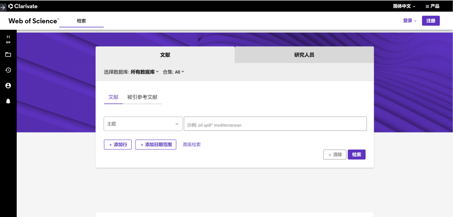Open the search history clock icon

pos(8,70)
